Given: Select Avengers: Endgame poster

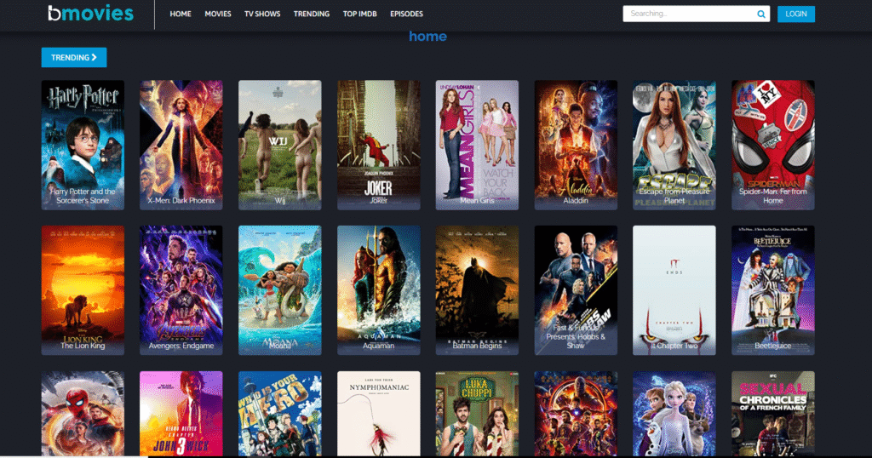Looking at the screenshot, I should [x=181, y=290].
